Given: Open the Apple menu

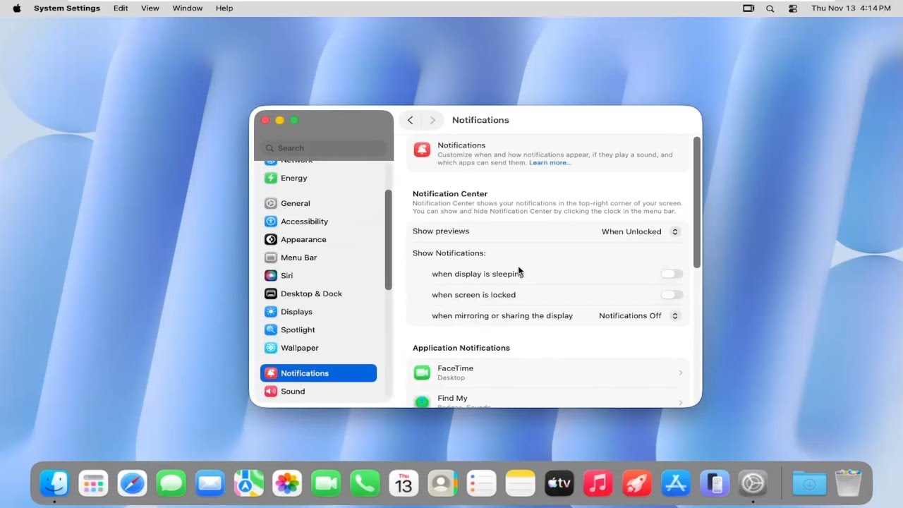Looking at the screenshot, I should point(17,8).
